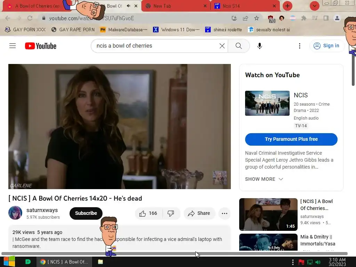Open the related video titled [ NCIS ] A Bowl Of Cherries…

point(316,205)
